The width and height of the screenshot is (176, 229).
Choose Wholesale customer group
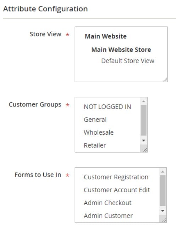click(x=99, y=132)
